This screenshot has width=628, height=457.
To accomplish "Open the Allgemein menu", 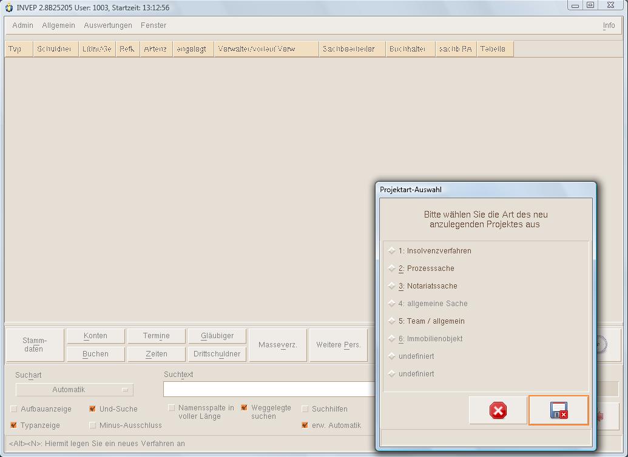I will click(58, 25).
